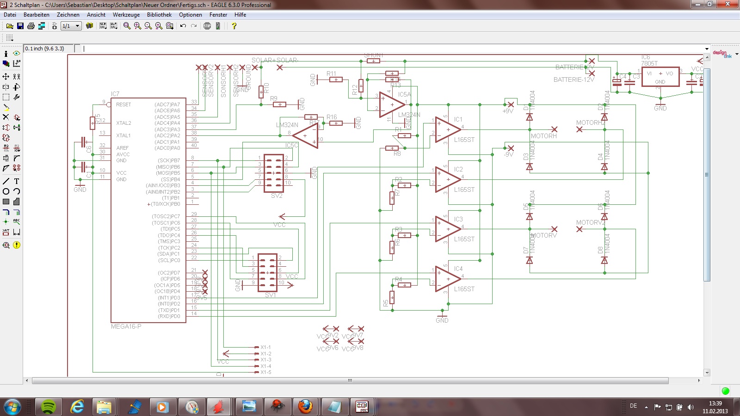The width and height of the screenshot is (740, 416).
Task: Show the Errors exclamation icon
Action: 17,245
